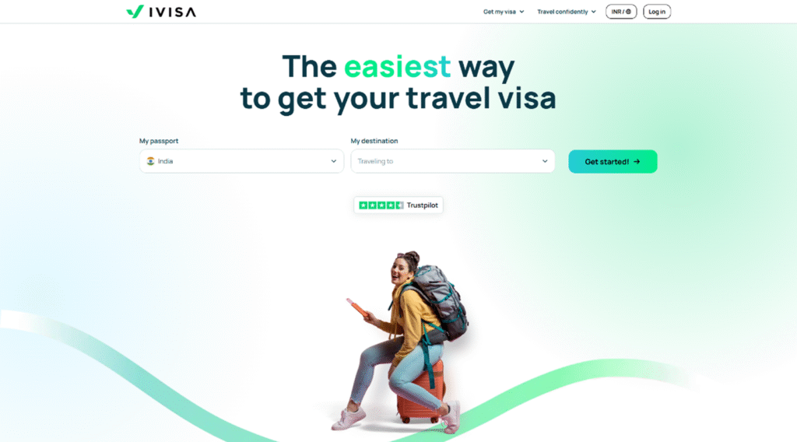
Task: Click the Trustpilot star rating badge
Action: (398, 205)
